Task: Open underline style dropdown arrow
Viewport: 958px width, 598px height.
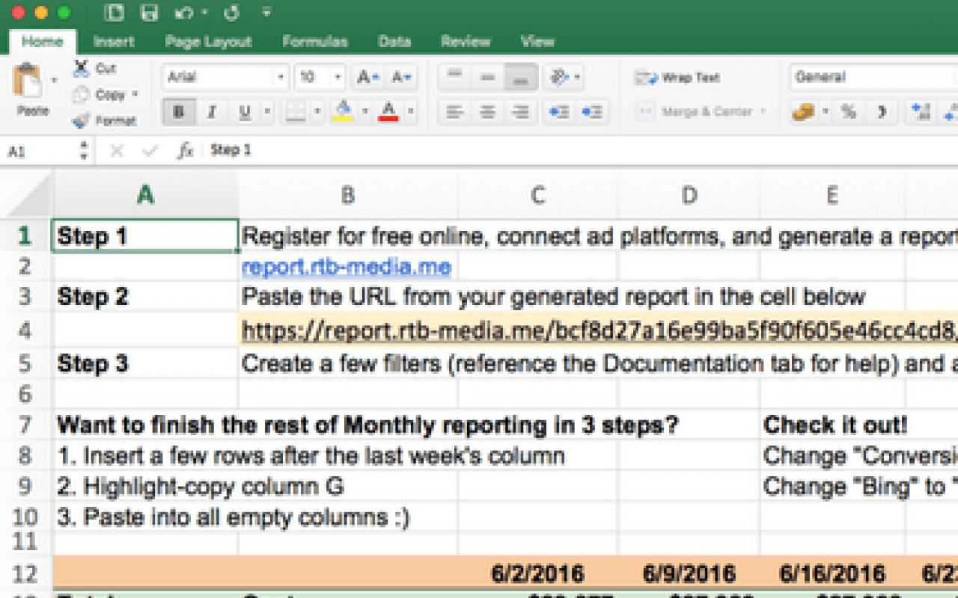Action: pos(266,112)
